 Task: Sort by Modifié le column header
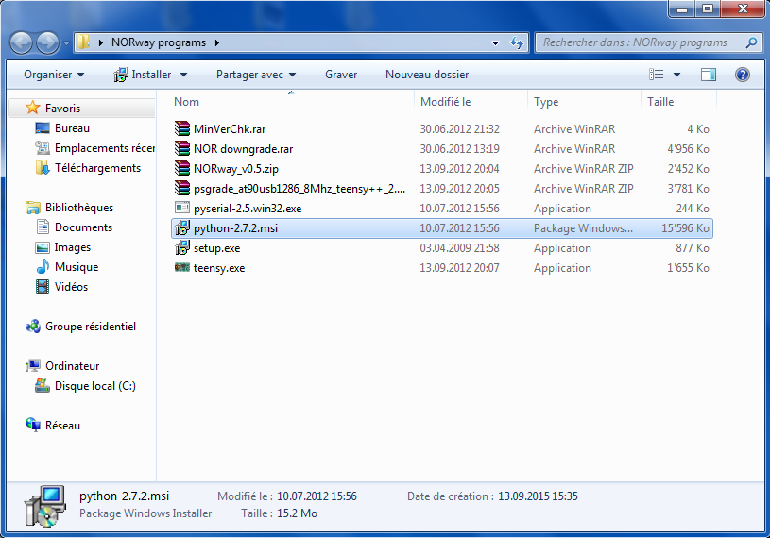click(x=471, y=102)
